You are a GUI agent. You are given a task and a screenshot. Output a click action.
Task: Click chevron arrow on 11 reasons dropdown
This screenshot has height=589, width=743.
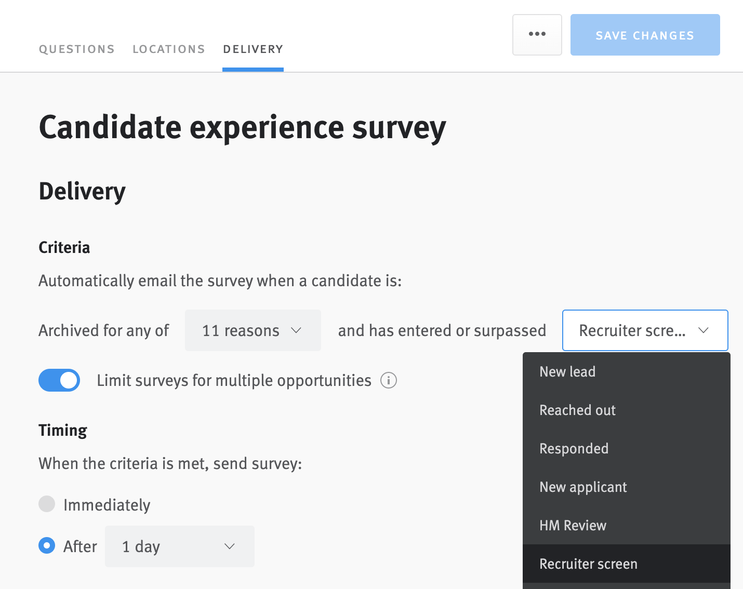296,330
